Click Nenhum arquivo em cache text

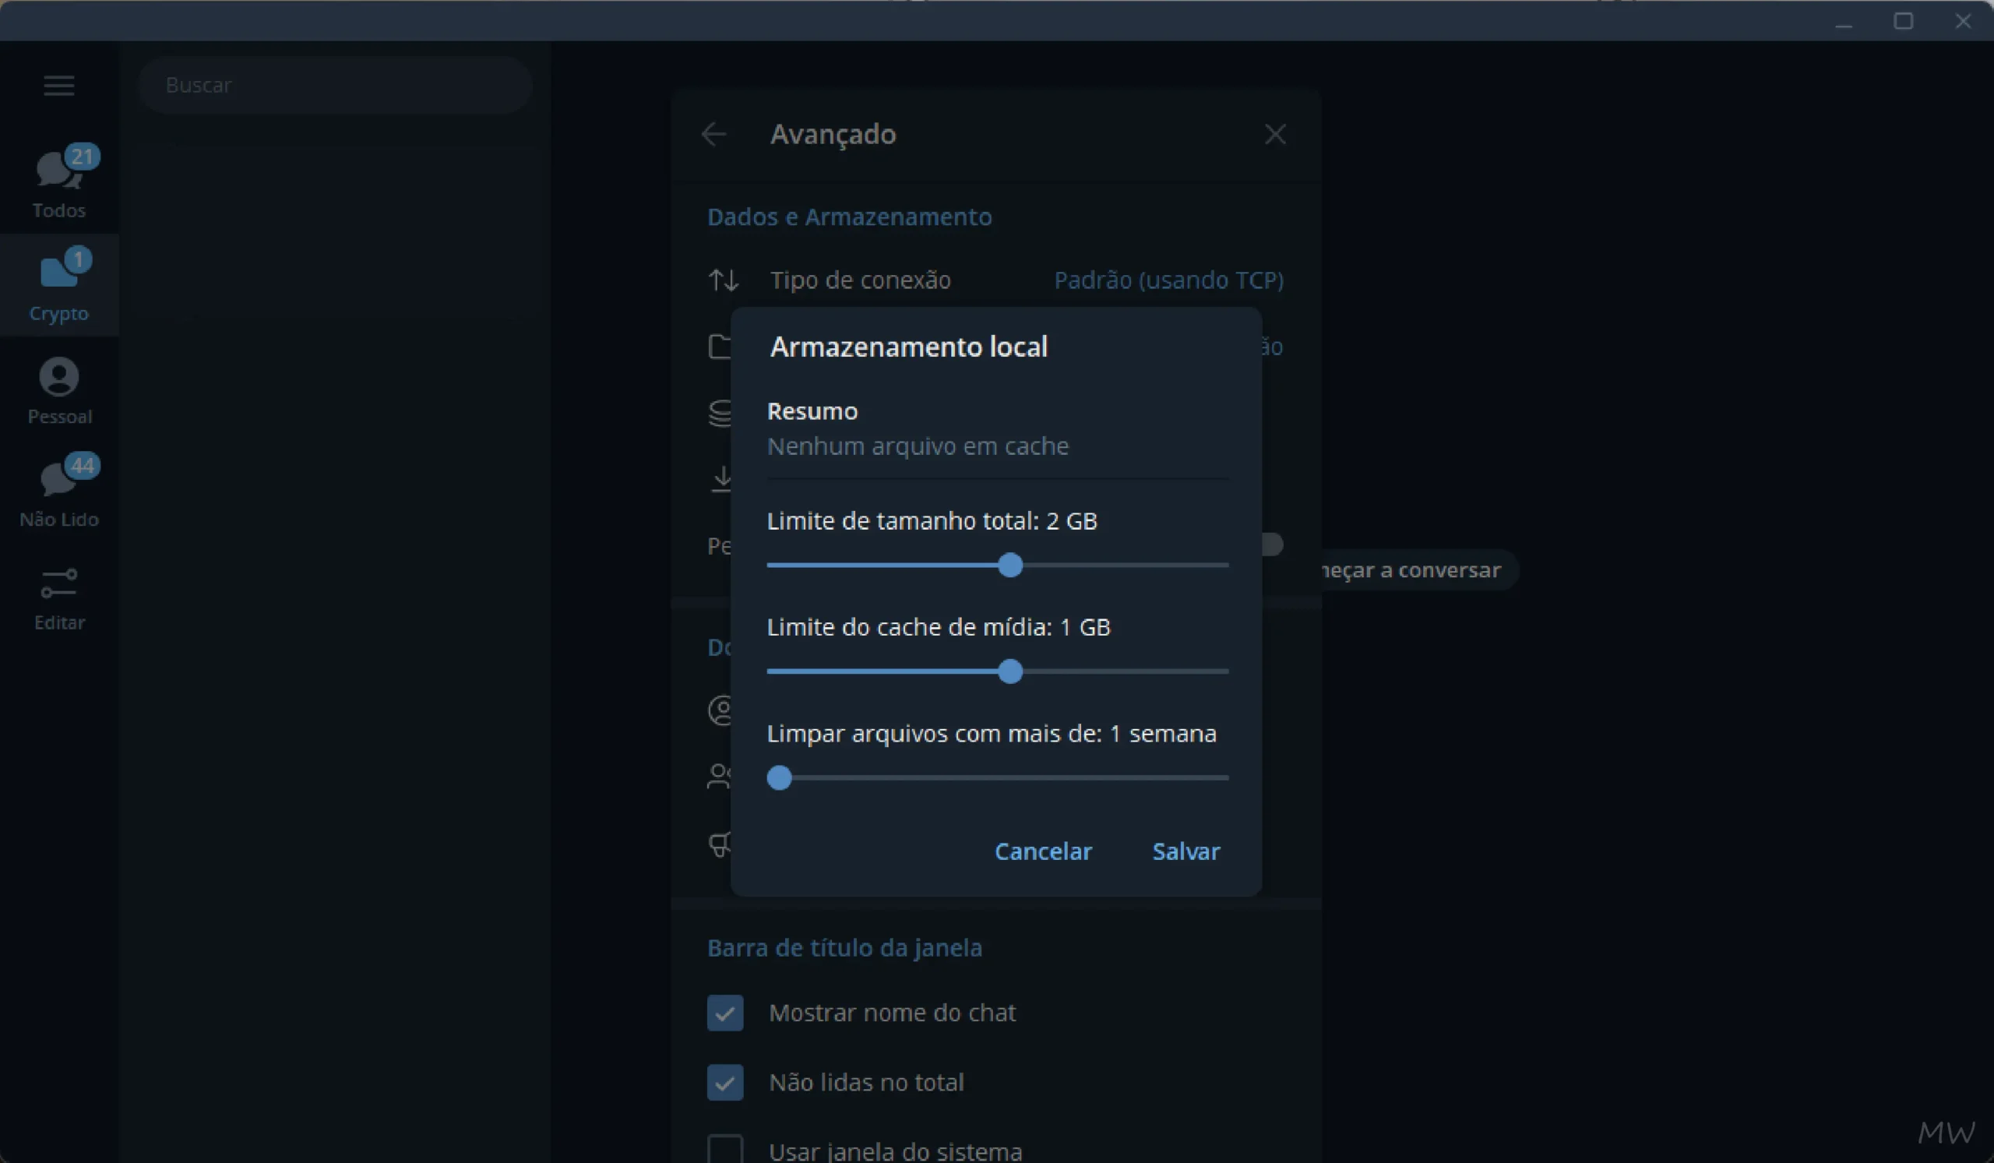click(x=918, y=446)
